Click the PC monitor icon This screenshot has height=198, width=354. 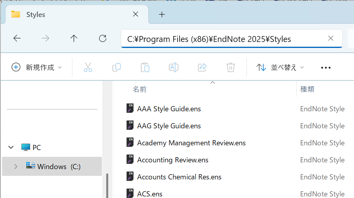click(25, 147)
